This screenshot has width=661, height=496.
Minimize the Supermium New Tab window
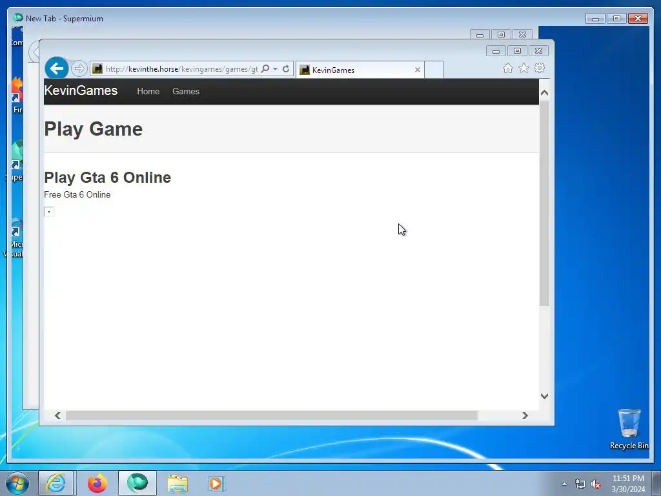[595, 19]
